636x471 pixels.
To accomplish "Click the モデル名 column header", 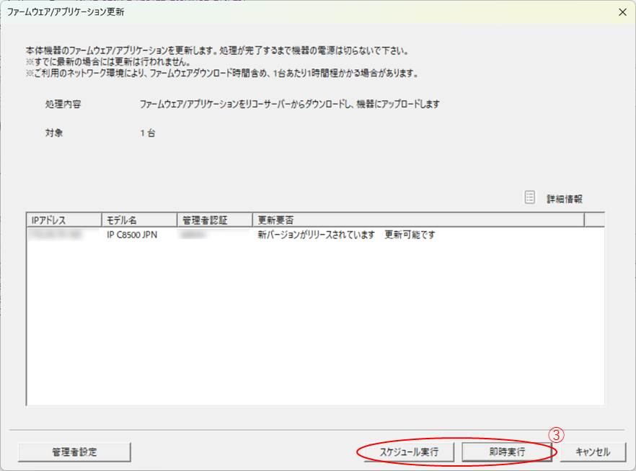I will click(x=138, y=220).
